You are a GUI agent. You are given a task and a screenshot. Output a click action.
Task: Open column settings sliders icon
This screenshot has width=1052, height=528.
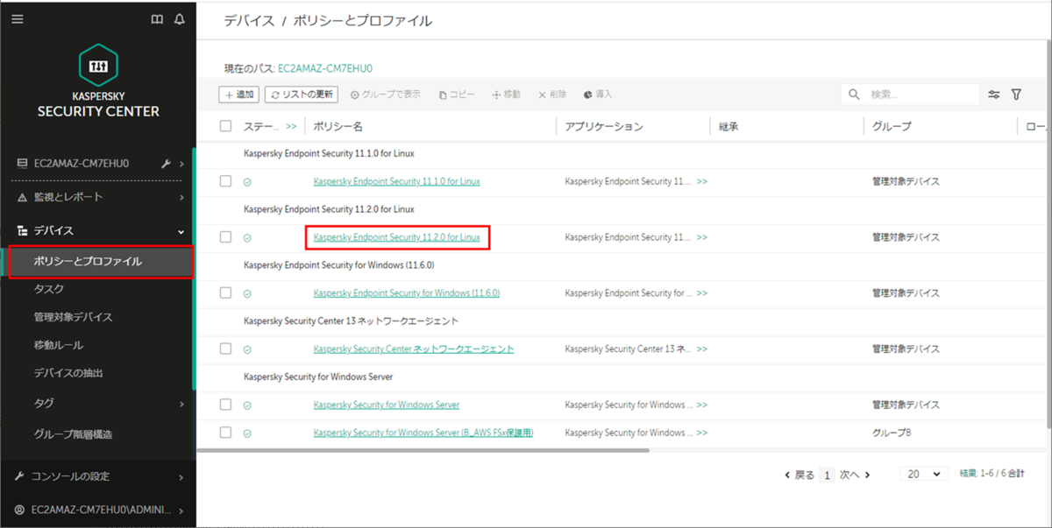(994, 95)
